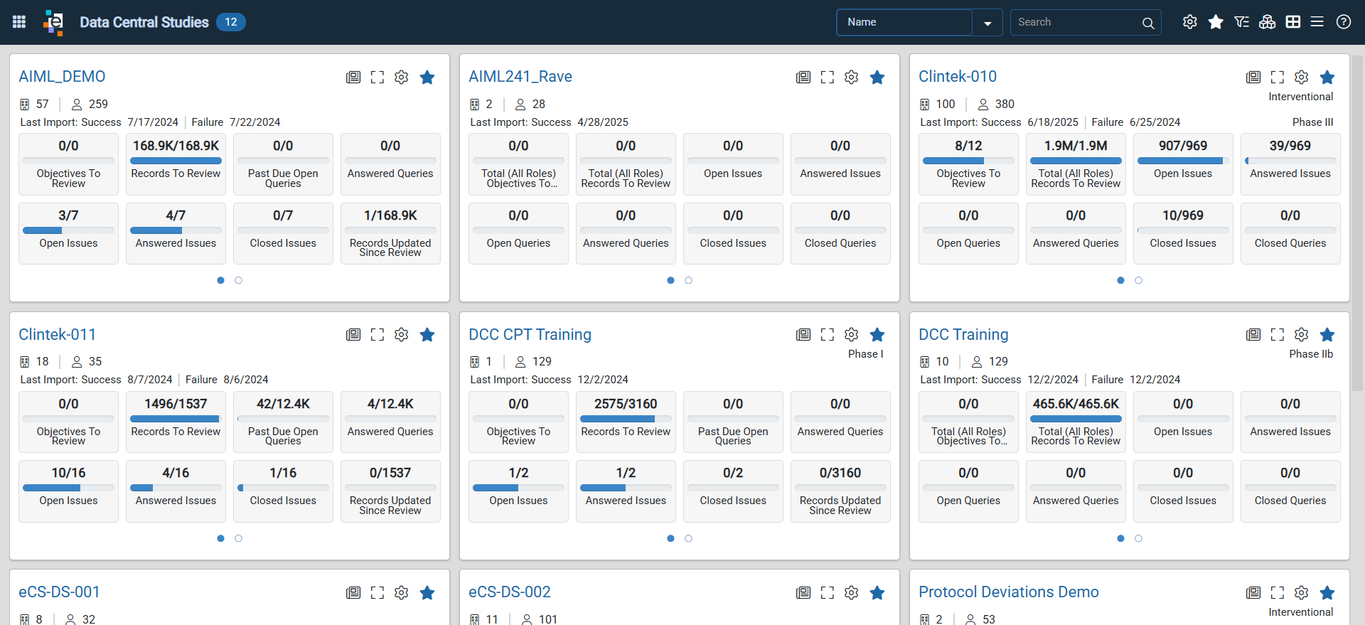Show second metrics page on DCC CPT Training

pos(688,538)
